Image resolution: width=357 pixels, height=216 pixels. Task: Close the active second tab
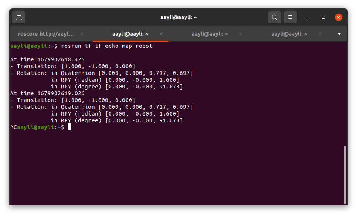tap(161, 34)
